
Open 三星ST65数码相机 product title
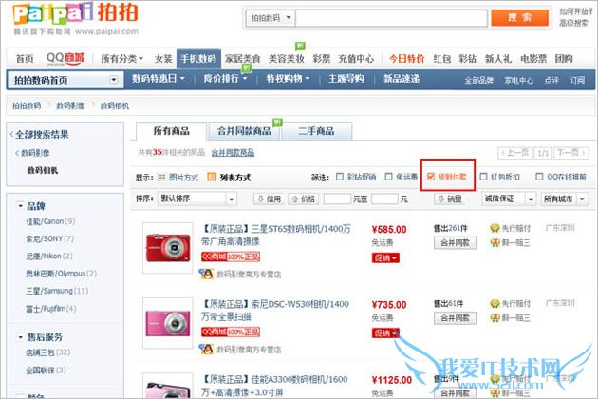275,236
